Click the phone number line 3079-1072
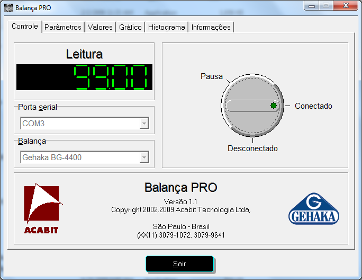Viewport: 362px width, 280px height. pos(181,235)
